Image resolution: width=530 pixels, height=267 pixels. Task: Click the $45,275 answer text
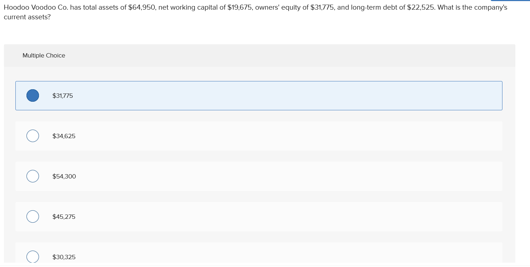point(64,217)
